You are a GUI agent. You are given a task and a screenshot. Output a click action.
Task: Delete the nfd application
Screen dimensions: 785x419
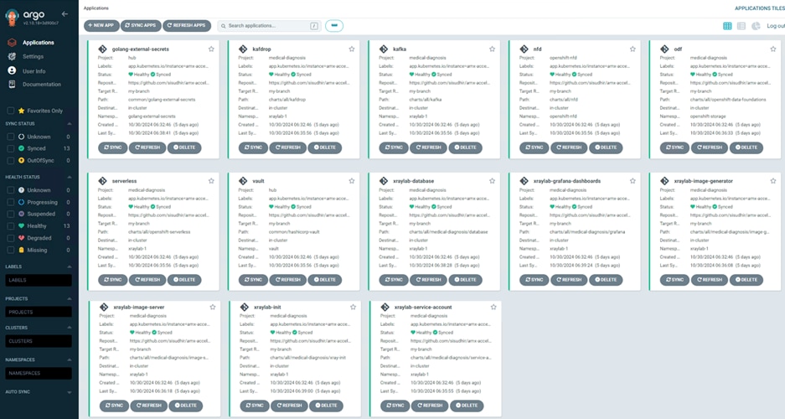pos(606,147)
